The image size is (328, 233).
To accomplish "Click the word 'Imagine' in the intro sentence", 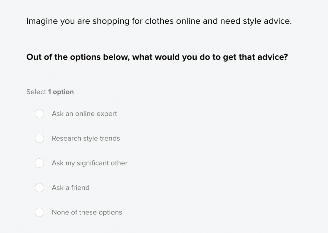I will (42, 21).
